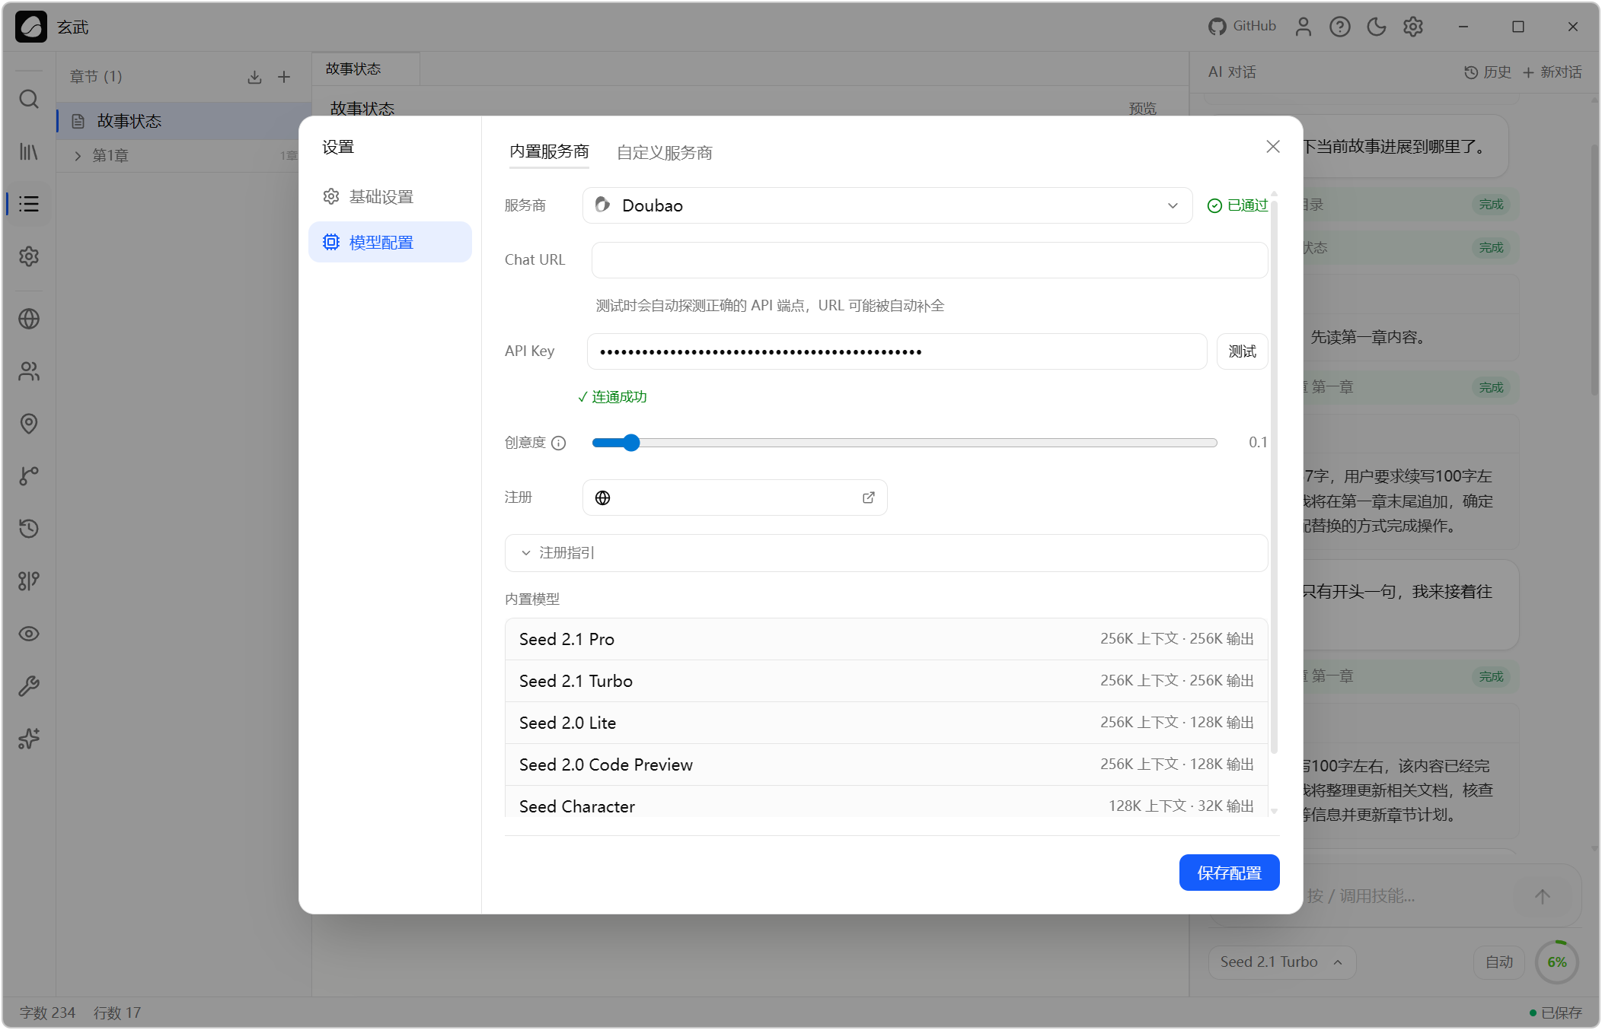Open the location pin icon in sidebar
Viewport: 1602px width, 1030px height.
pyautogui.click(x=29, y=424)
